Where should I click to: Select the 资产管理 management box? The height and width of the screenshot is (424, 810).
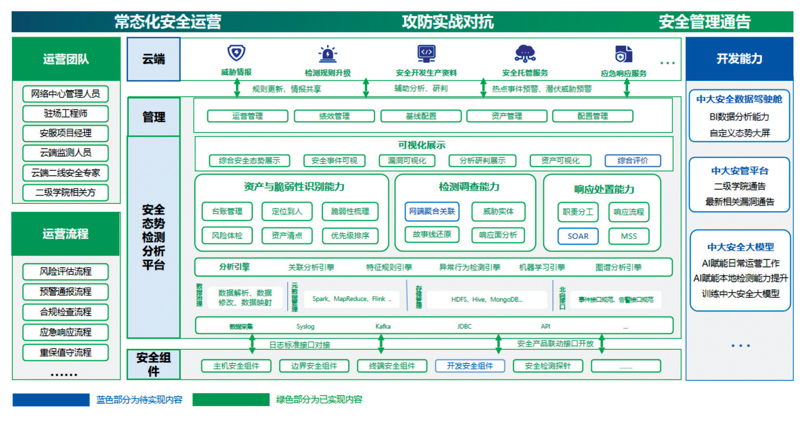click(507, 116)
